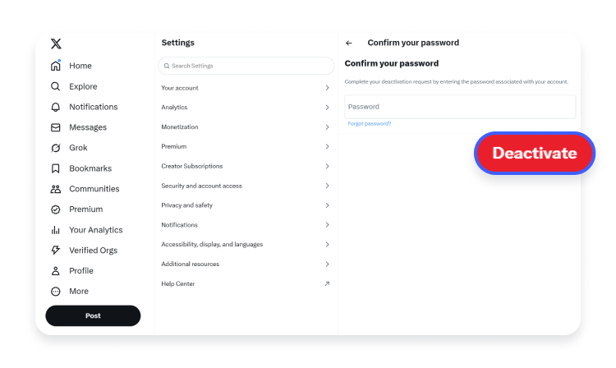Click the back arrow beside Confirm your password
The height and width of the screenshot is (368, 616).
pos(349,43)
